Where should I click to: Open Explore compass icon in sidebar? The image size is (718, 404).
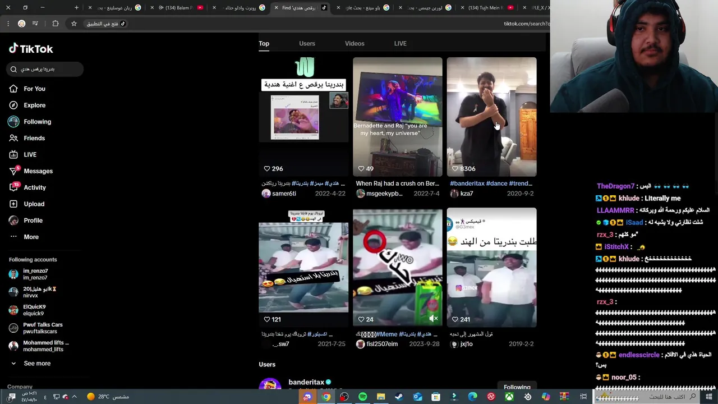coord(13,105)
